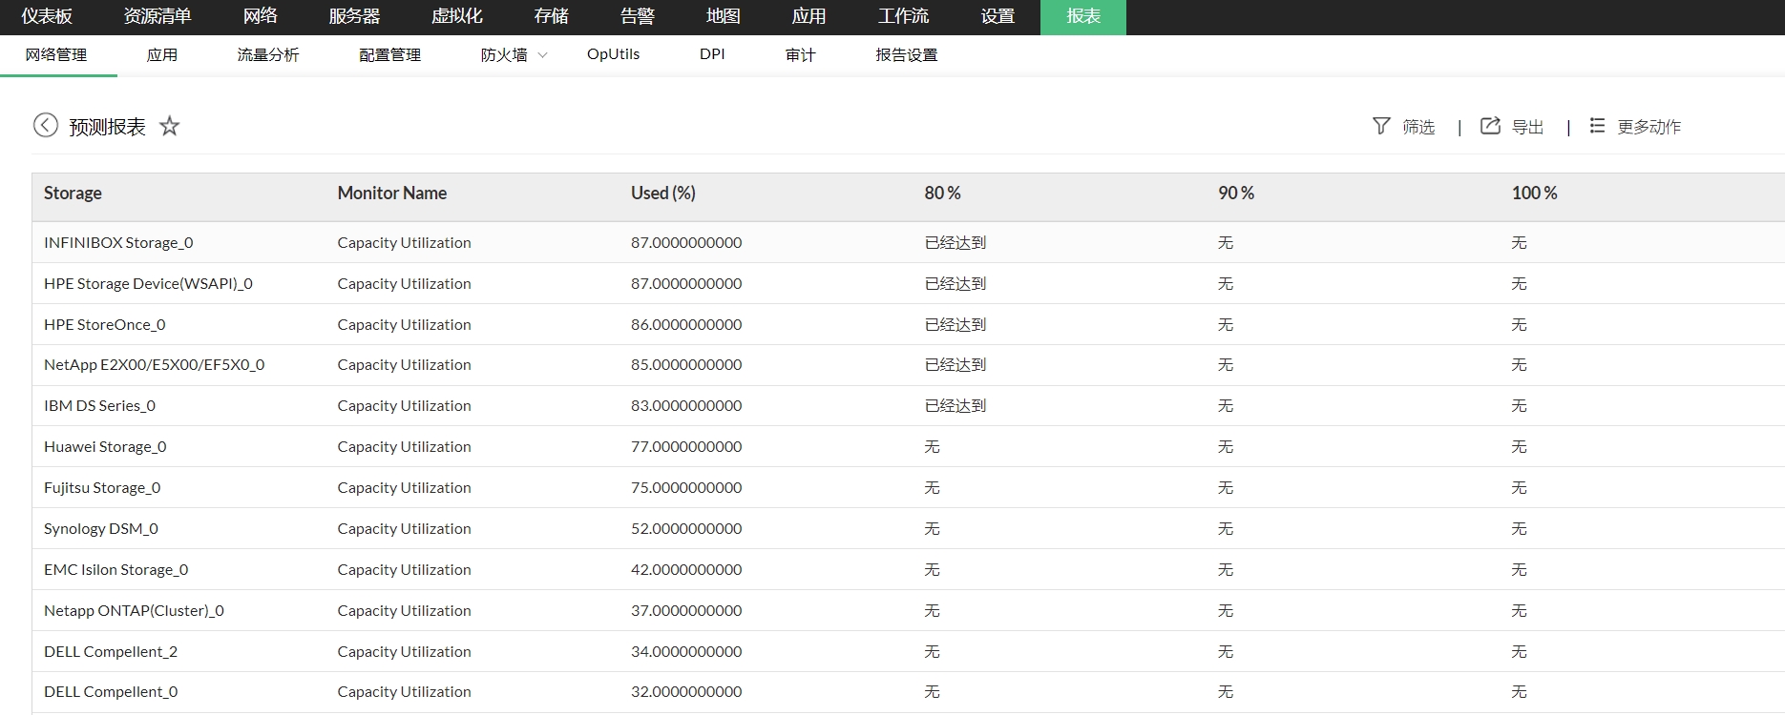Switch to the 应用 sub-tab
This screenshot has height=715, width=1785.
coord(162,55)
